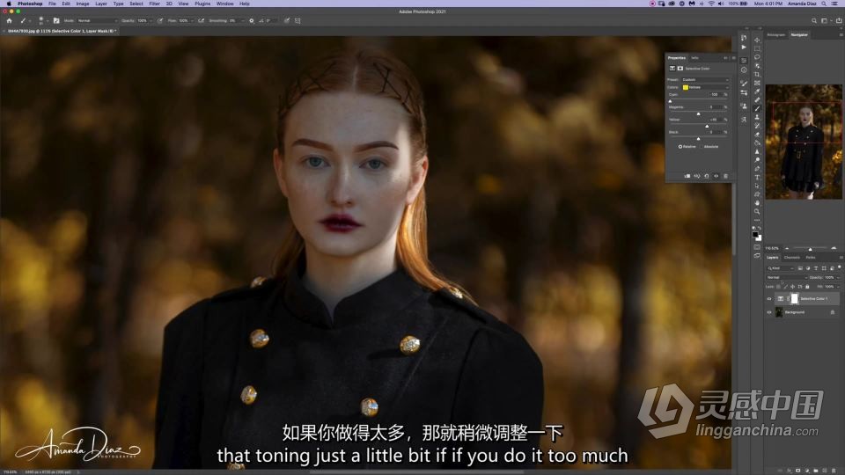
Task: Select the Clone Stamp tool
Action: [x=757, y=117]
